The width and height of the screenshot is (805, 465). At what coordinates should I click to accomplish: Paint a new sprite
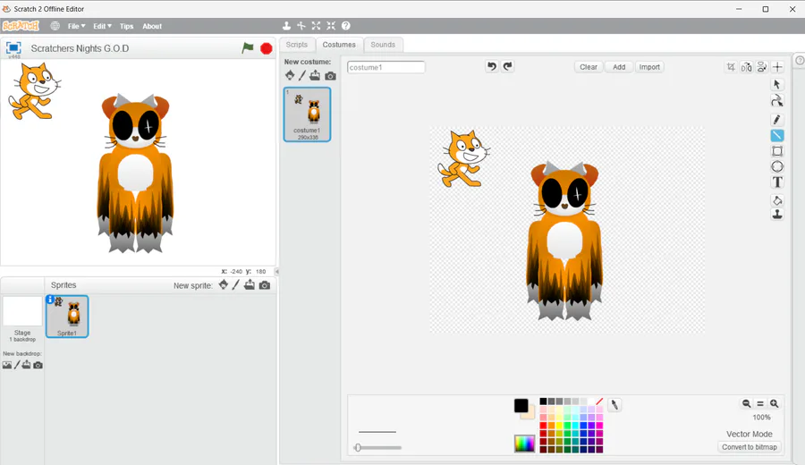(235, 285)
